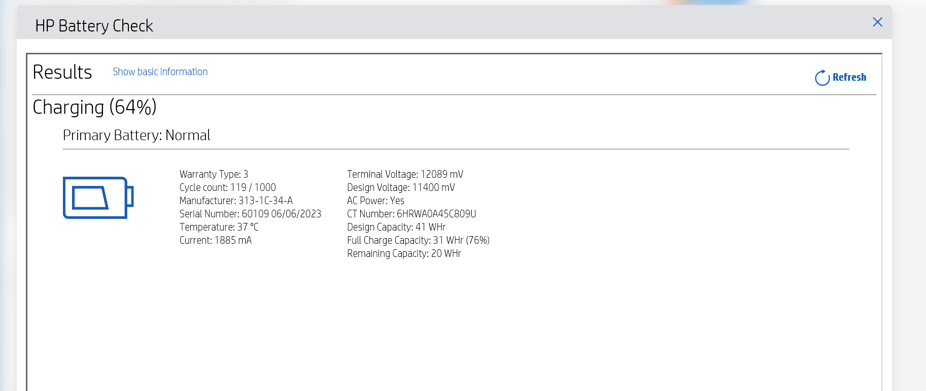Click the Charging (64%) status heading

point(94,107)
